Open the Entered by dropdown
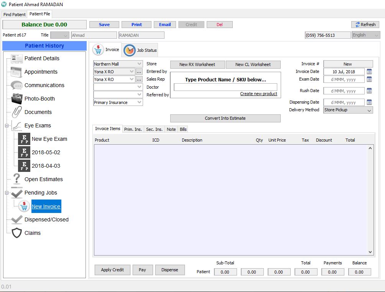The height and width of the screenshot is (292, 385). tap(114, 72)
